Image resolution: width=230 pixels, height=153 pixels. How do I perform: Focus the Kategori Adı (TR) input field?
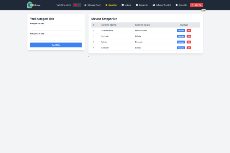(x=56, y=28)
